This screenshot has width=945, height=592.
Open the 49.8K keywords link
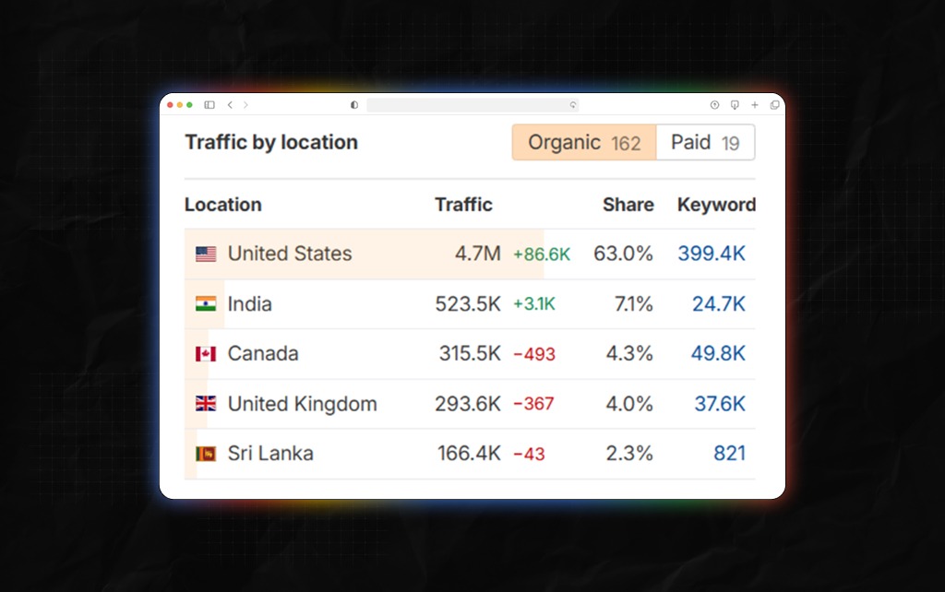tap(718, 353)
